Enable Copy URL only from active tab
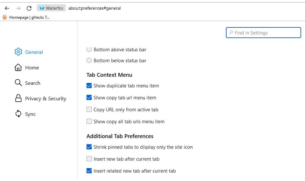 tap(89, 109)
